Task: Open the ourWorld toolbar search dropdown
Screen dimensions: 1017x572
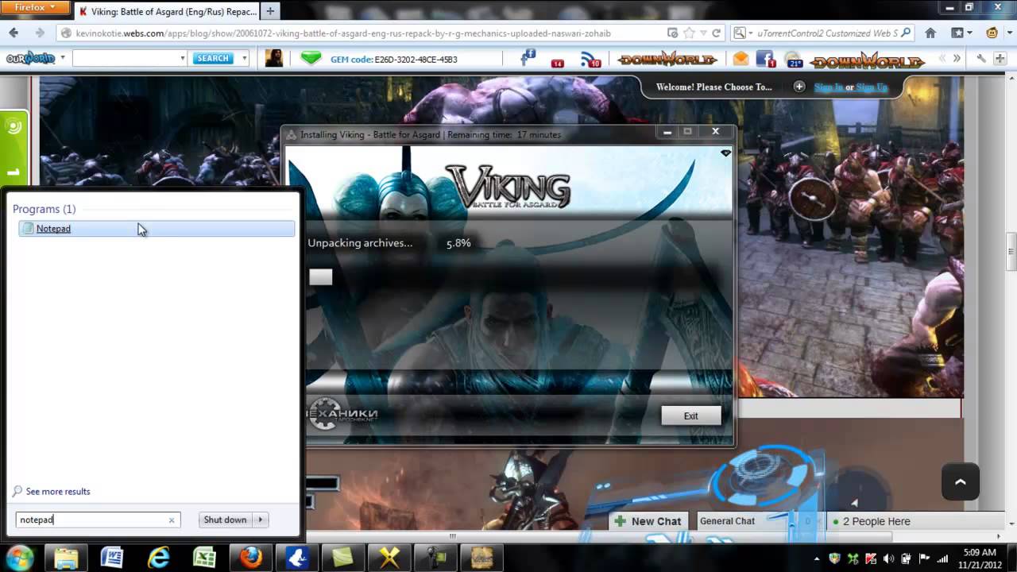Action: coord(183,59)
